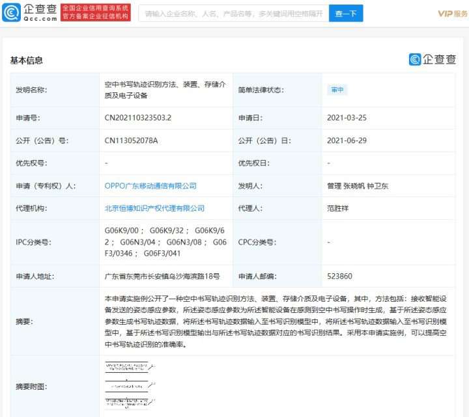Viewport: 469px width, 417px height.
Task: Click the Qcc.com 企查查 logo in header
Action: coord(30,13)
